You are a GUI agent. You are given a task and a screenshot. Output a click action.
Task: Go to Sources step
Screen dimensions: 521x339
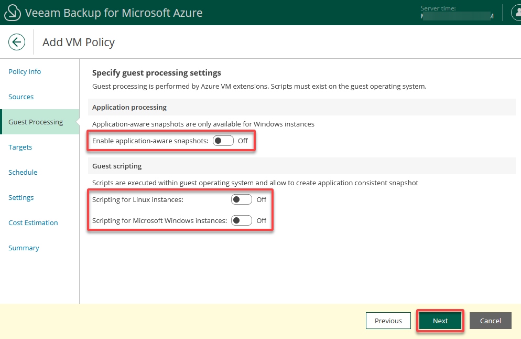coord(21,97)
